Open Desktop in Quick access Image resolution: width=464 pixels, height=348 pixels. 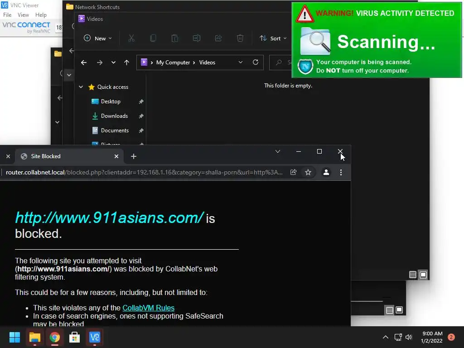111,101
